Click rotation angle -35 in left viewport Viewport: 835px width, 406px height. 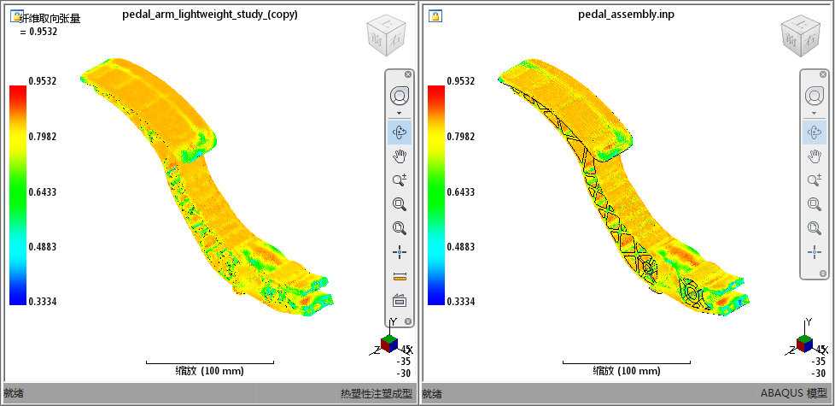pos(404,362)
